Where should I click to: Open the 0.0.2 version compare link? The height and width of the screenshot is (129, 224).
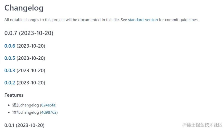(x=10, y=83)
